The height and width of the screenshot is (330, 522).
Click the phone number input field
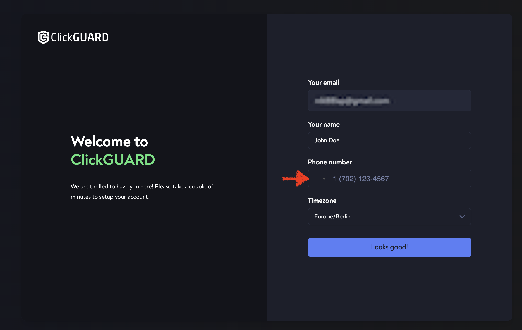[x=400, y=179]
